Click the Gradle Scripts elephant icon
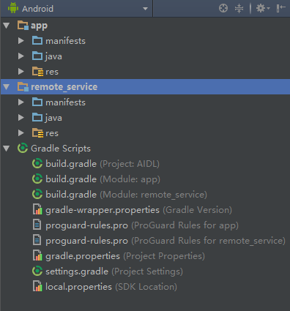 (23, 149)
